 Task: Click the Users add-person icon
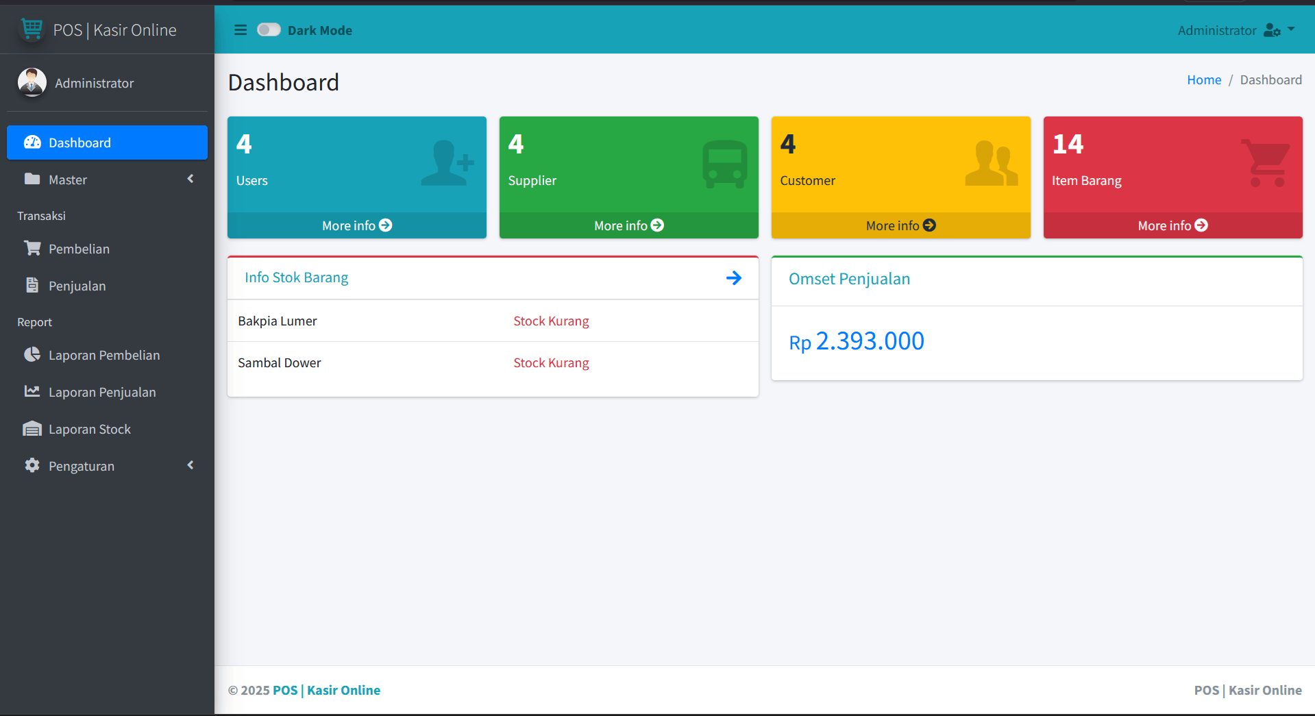pos(447,163)
